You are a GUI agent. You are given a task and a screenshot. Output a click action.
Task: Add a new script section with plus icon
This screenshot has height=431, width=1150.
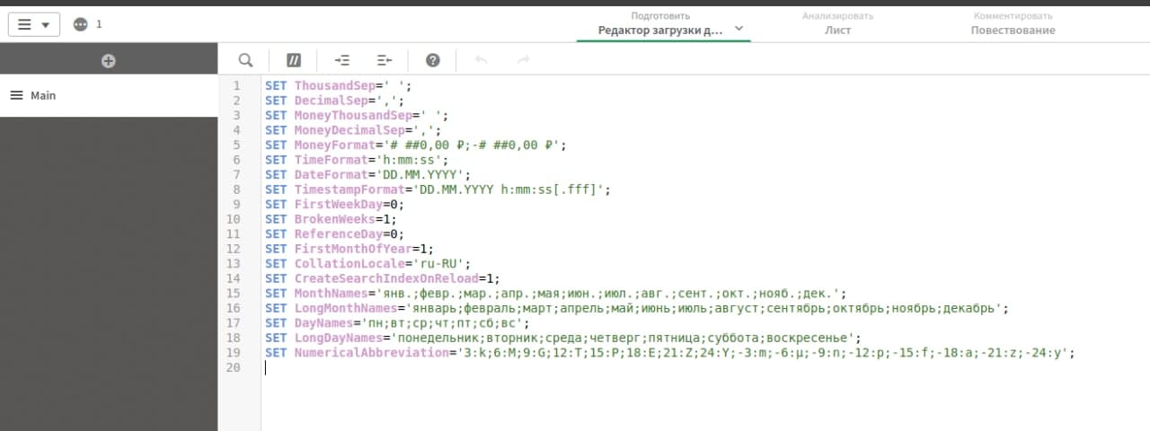[x=109, y=61]
